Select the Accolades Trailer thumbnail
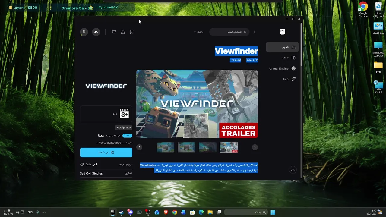The image size is (386, 217). coord(229,147)
